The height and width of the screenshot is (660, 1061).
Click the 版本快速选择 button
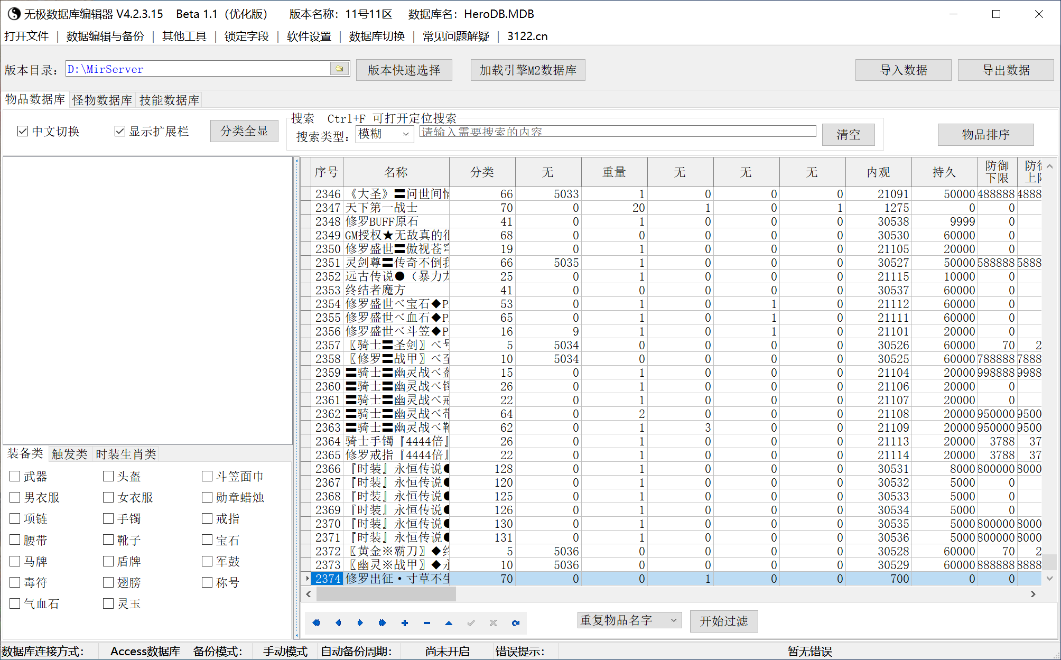[404, 70]
